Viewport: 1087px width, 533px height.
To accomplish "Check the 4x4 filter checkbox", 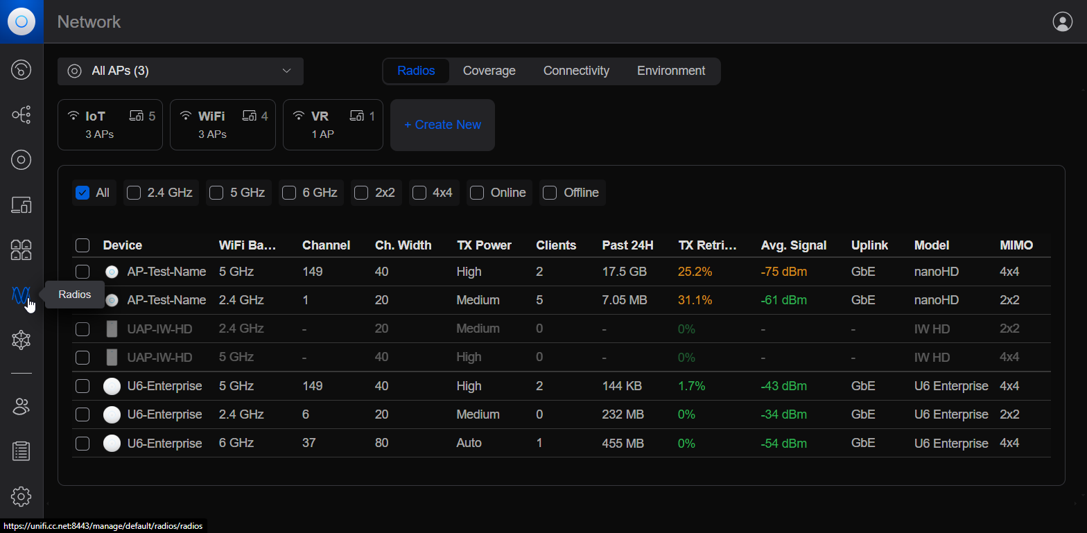I will point(419,193).
